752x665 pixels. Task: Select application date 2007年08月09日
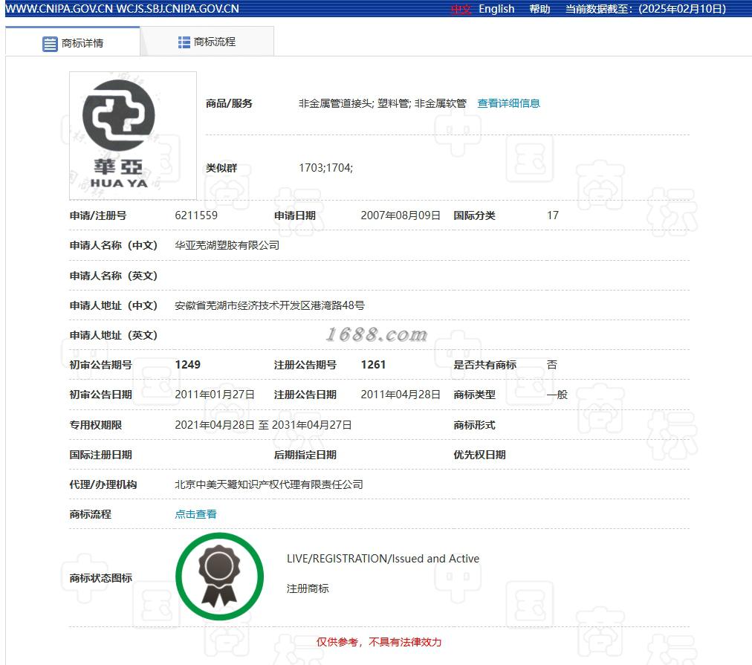(401, 215)
